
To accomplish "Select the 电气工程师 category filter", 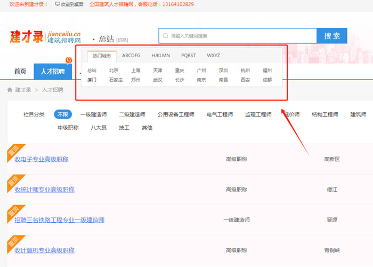I will click(220, 114).
